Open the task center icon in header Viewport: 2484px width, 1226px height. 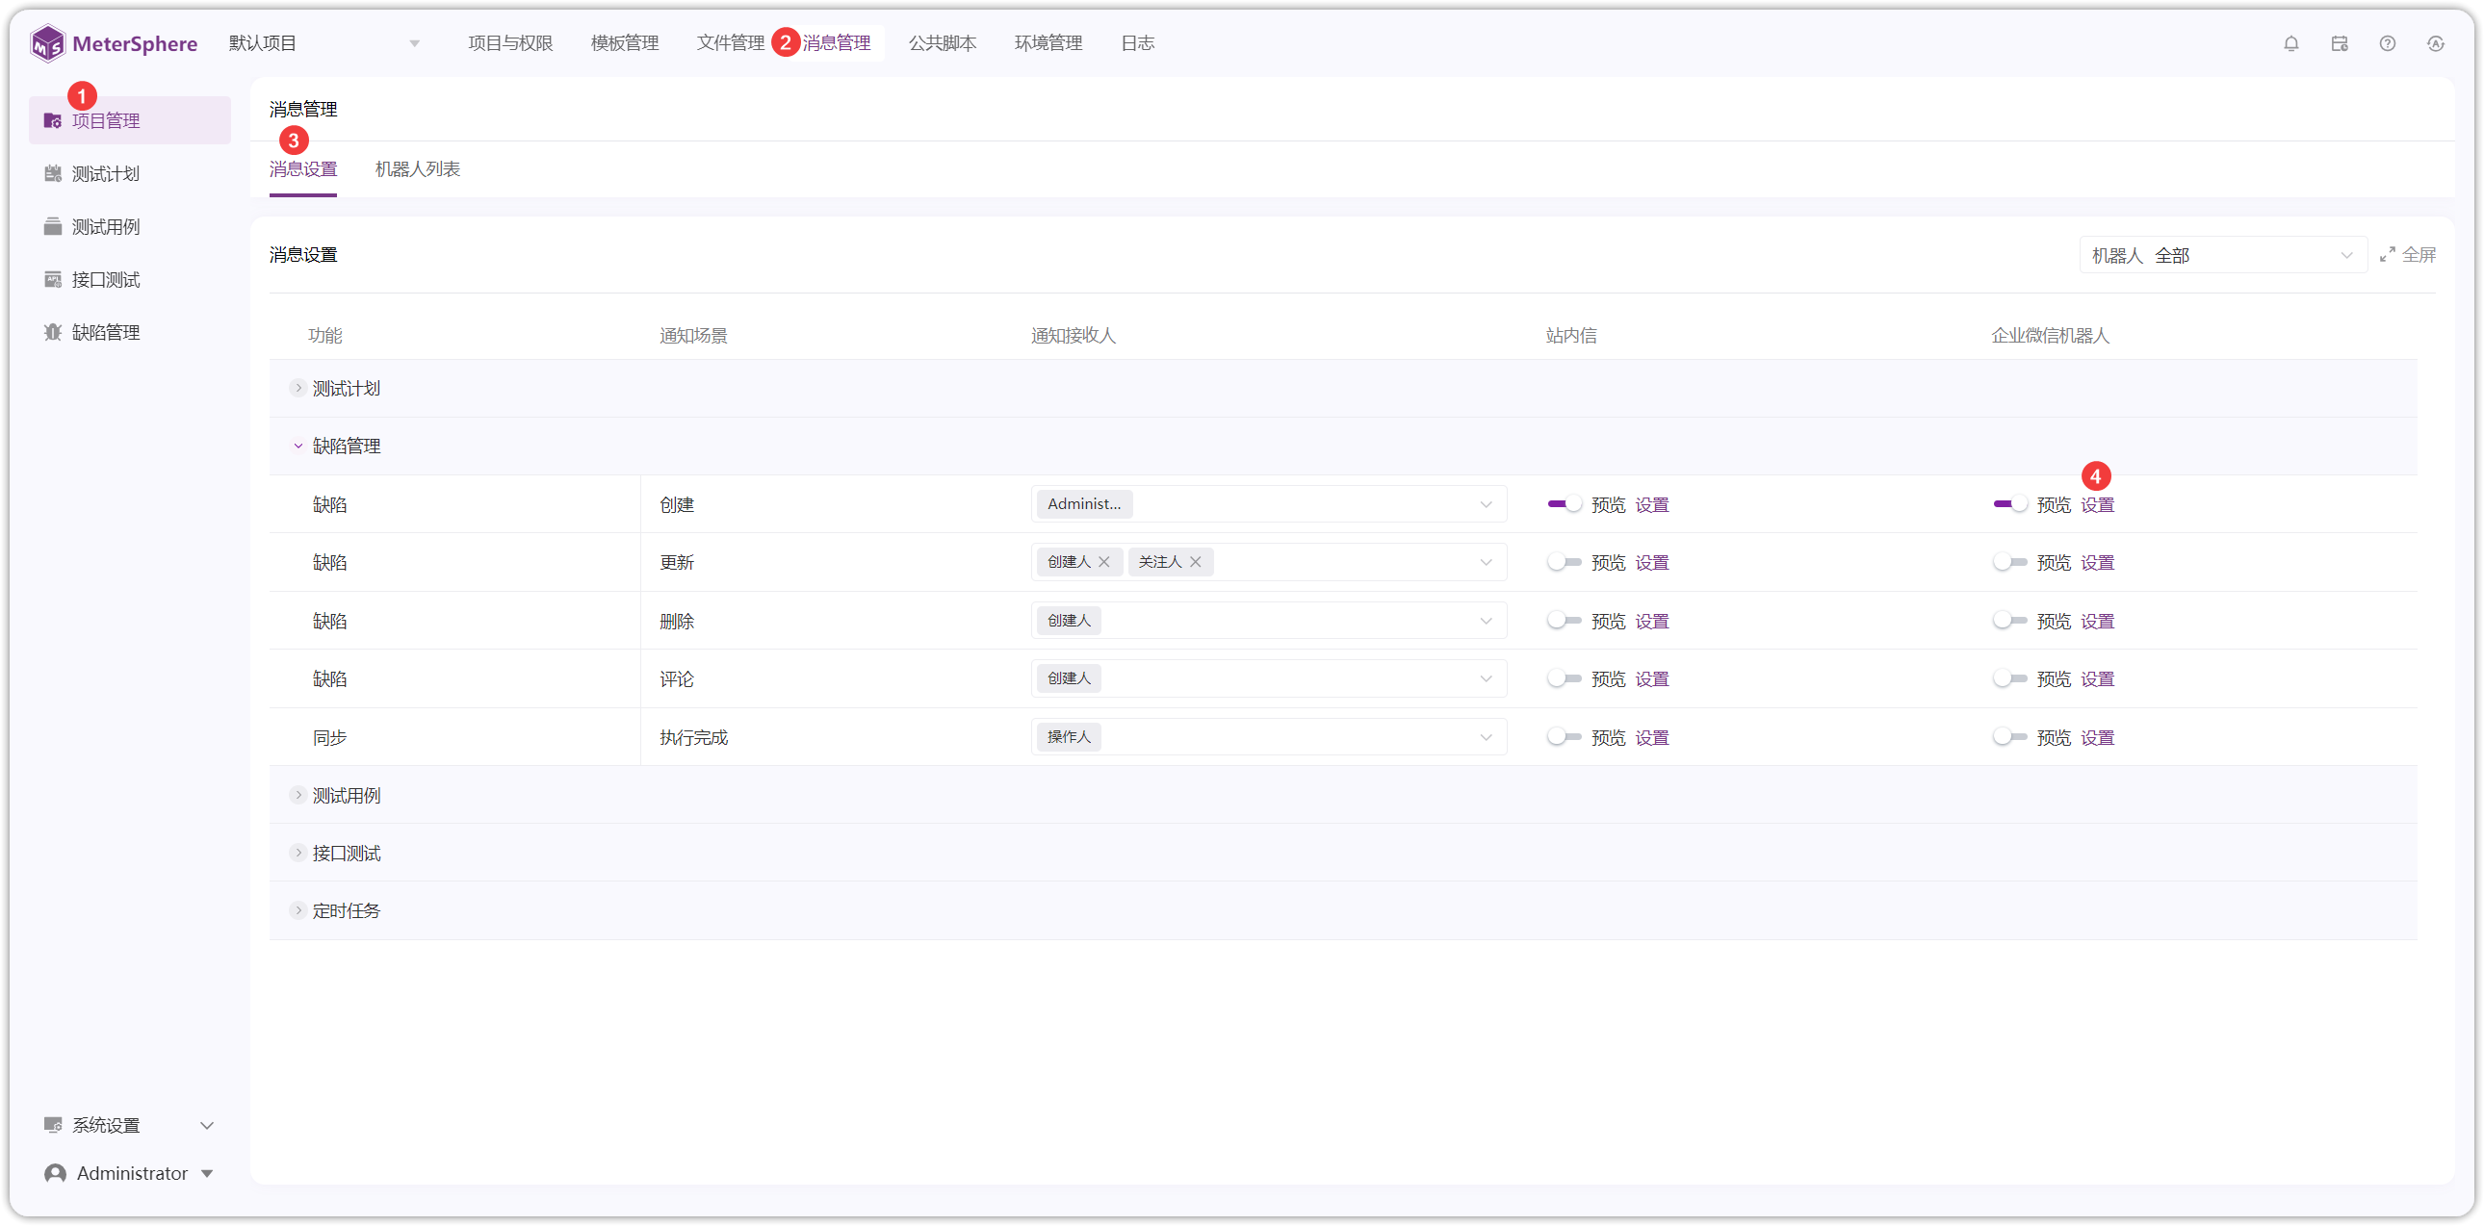2340,43
